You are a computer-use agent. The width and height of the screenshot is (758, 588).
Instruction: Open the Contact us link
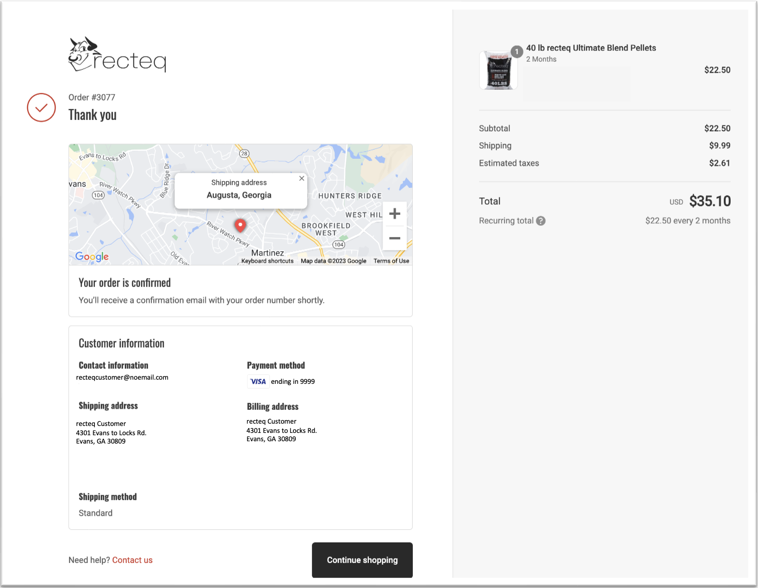click(132, 560)
